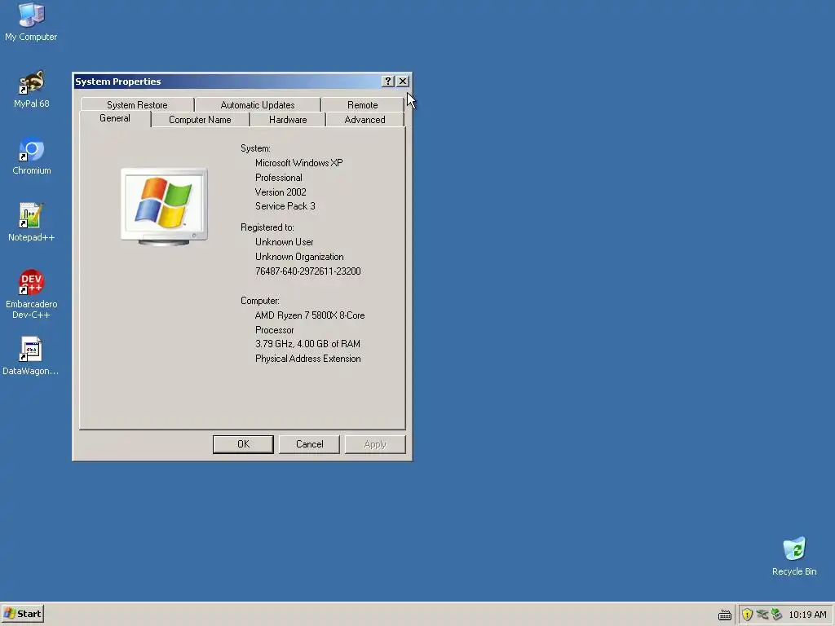Screen dimensions: 835x626
Task: Click the 'Professional' edition text
Action: (x=279, y=178)
